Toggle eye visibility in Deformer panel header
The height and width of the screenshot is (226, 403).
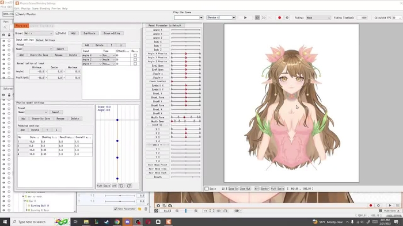pos(3,95)
